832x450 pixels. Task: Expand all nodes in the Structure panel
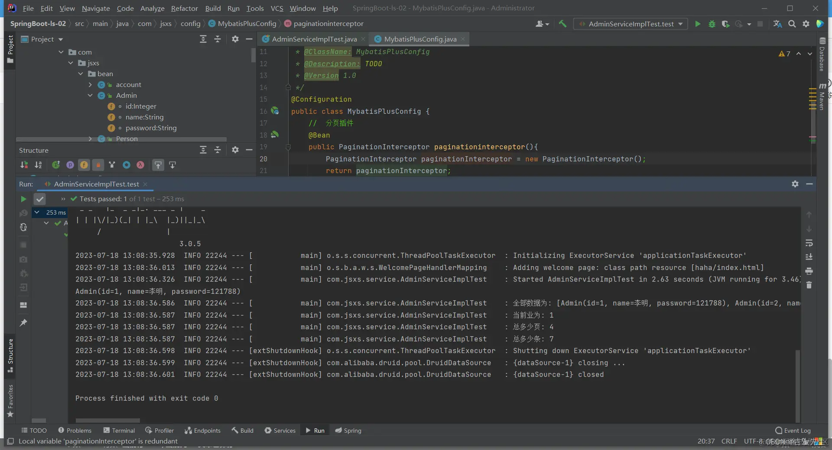pos(203,150)
